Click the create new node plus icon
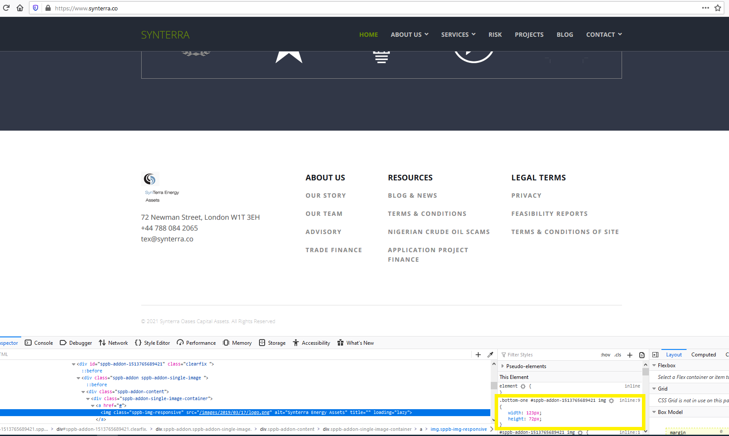729x436 pixels. point(478,355)
